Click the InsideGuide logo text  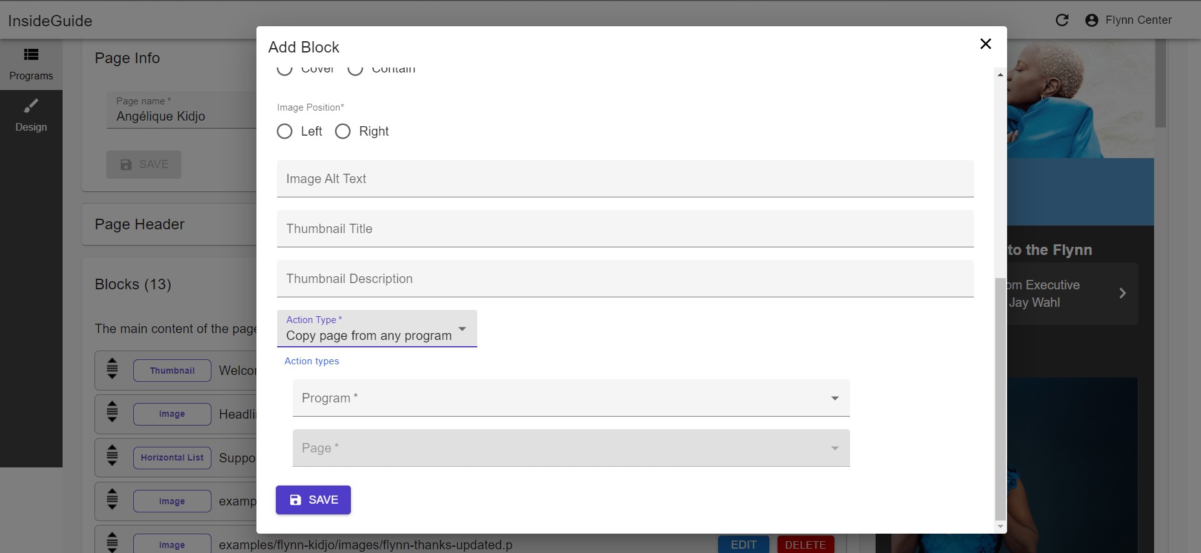pyautogui.click(x=50, y=21)
